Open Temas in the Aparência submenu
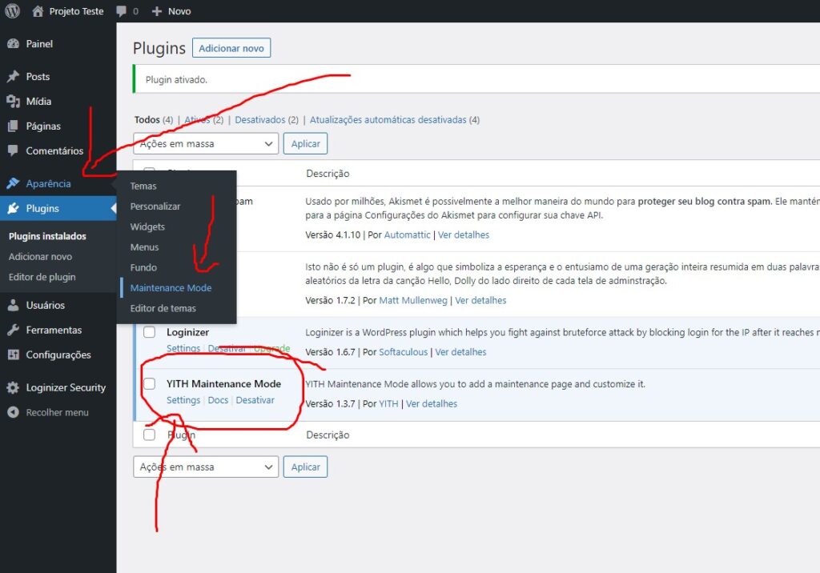This screenshot has height=573, width=820. click(143, 186)
